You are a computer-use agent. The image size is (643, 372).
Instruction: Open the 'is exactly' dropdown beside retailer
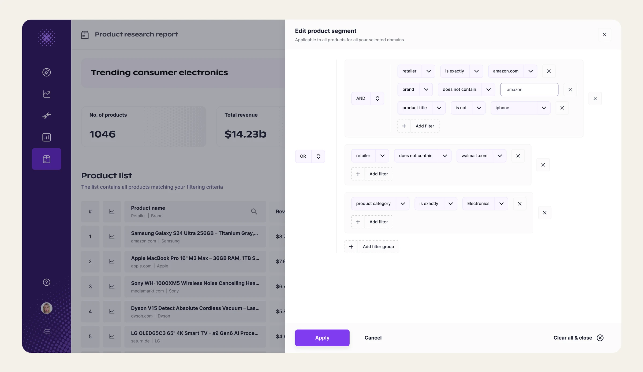[476, 71]
